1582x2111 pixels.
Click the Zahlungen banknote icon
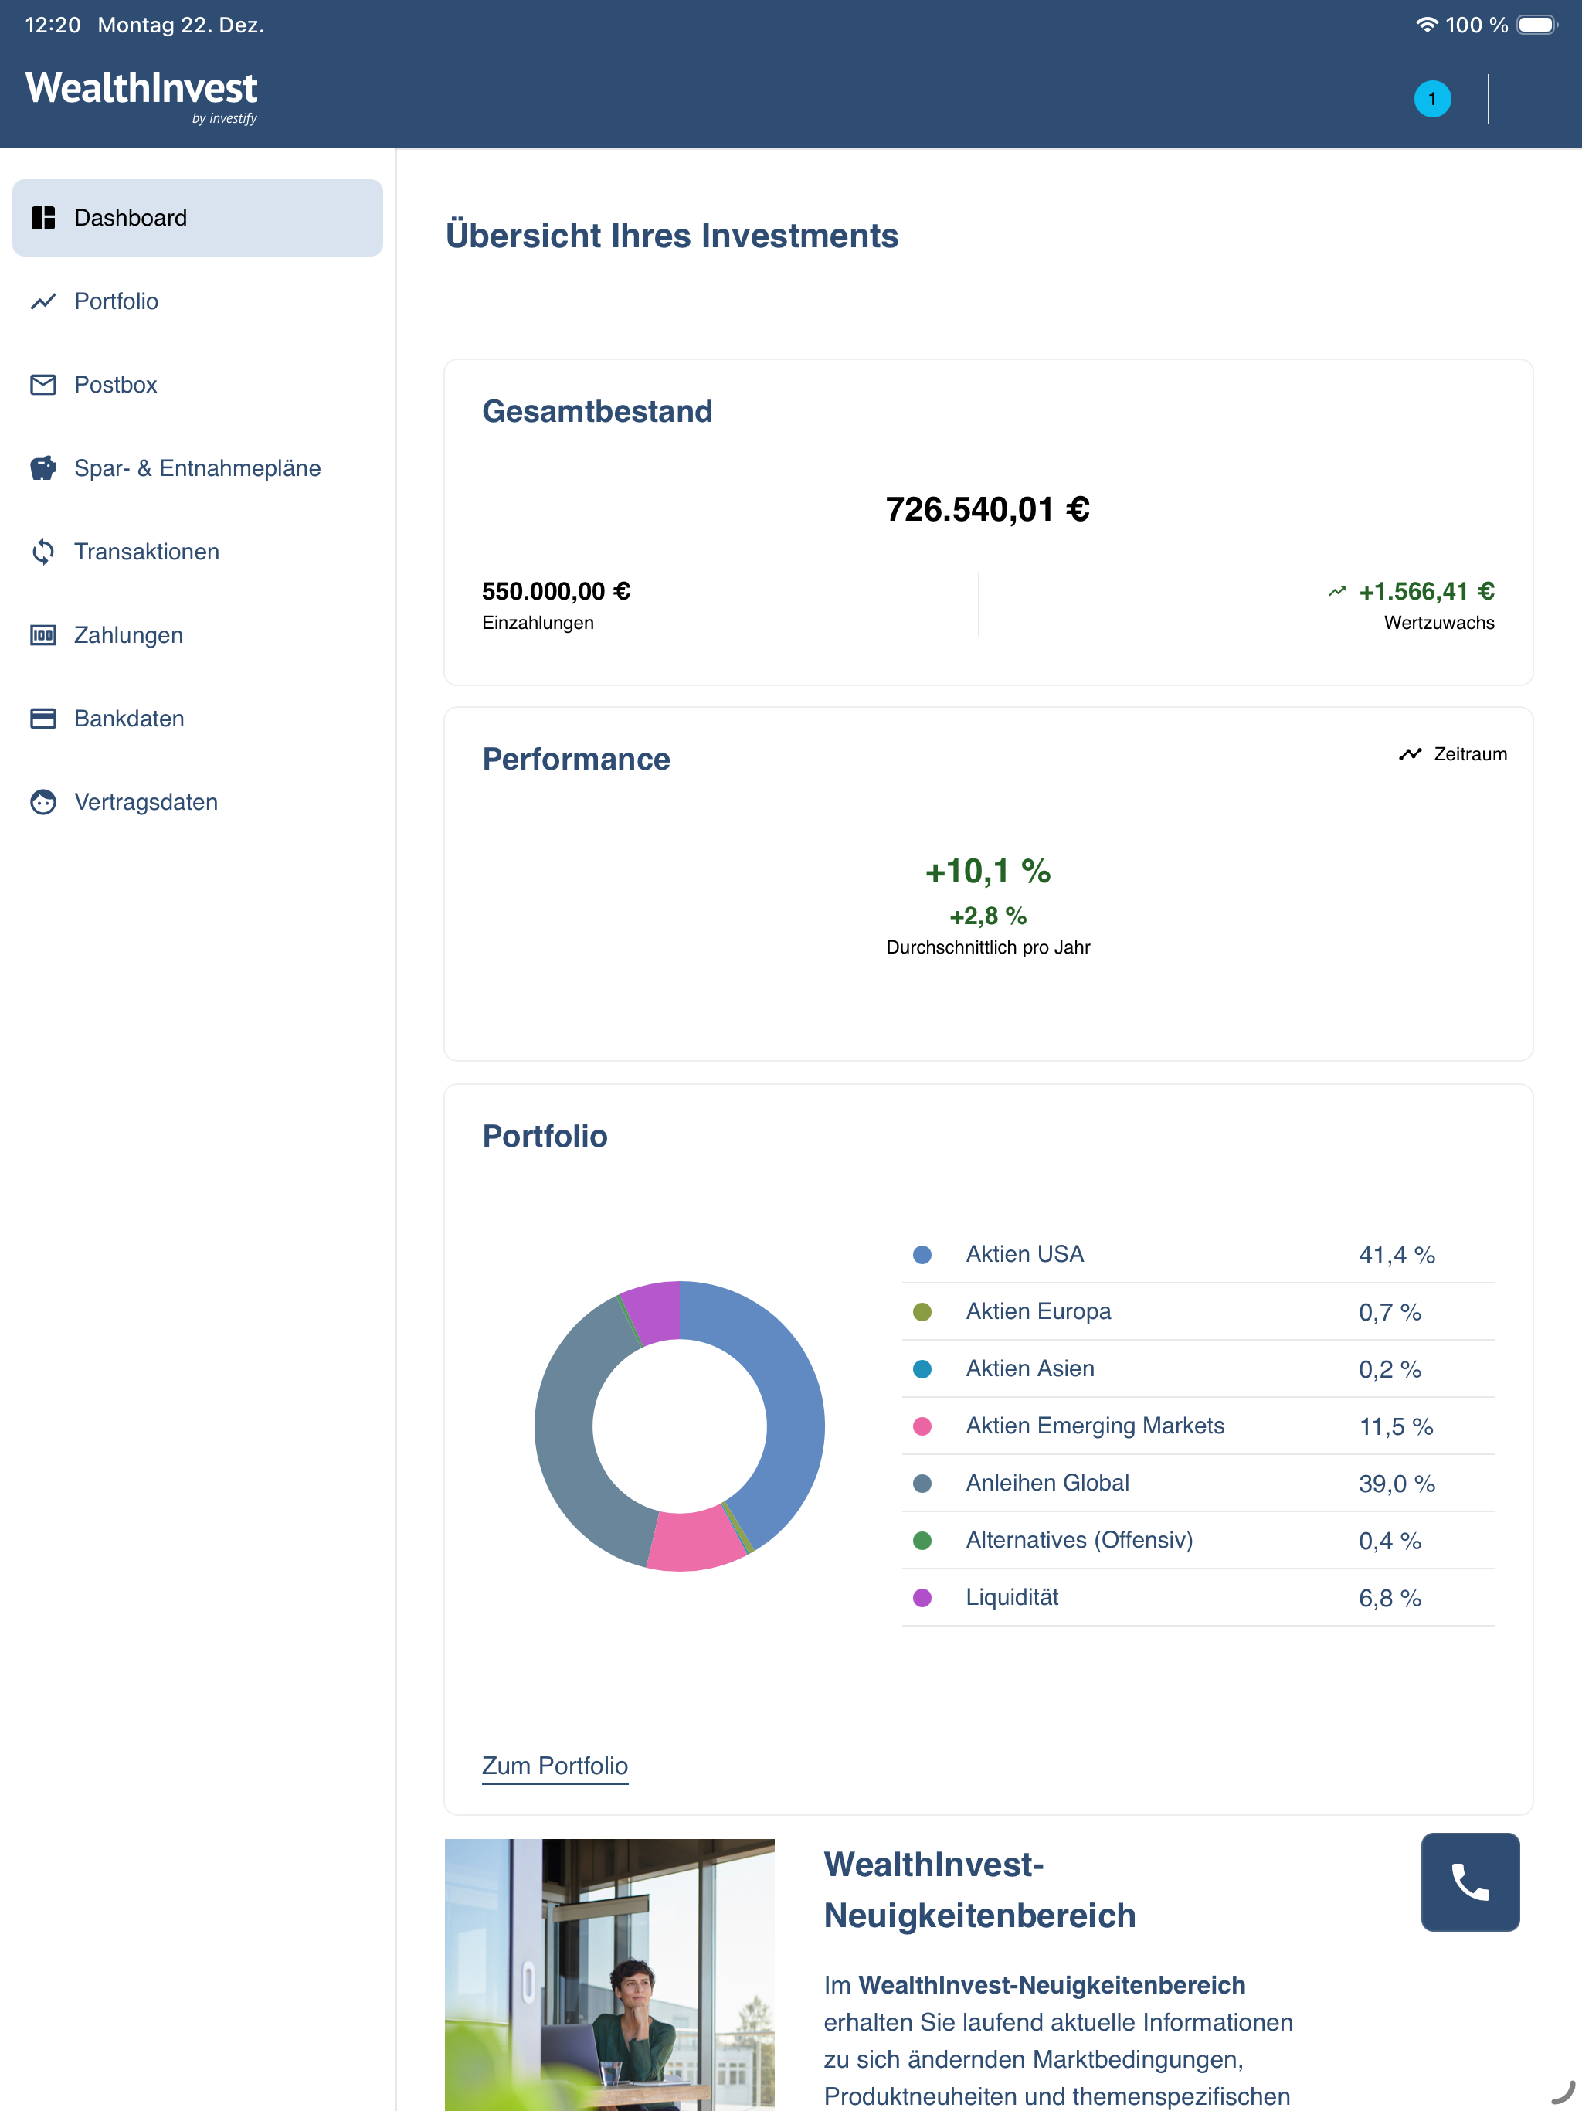(43, 636)
